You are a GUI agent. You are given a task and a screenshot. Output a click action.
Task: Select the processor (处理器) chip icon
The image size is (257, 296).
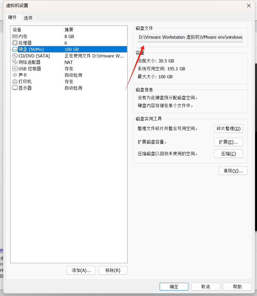click(15, 43)
